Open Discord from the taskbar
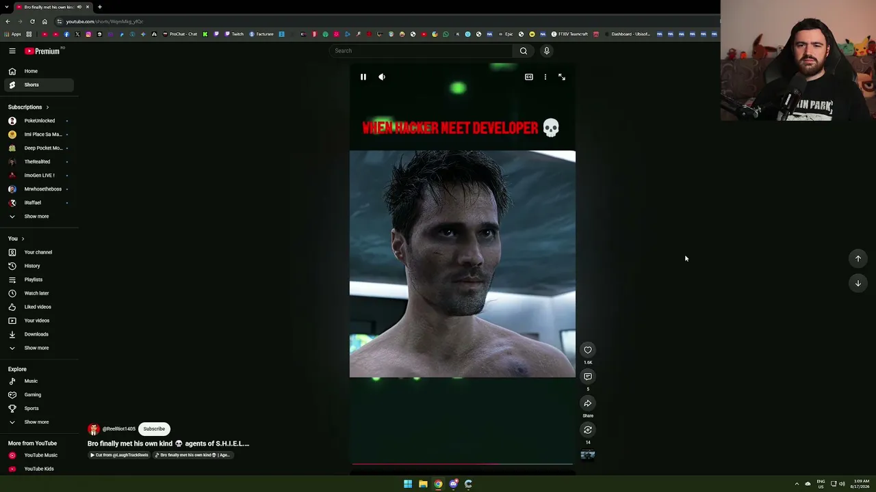The height and width of the screenshot is (492, 876). [453, 484]
